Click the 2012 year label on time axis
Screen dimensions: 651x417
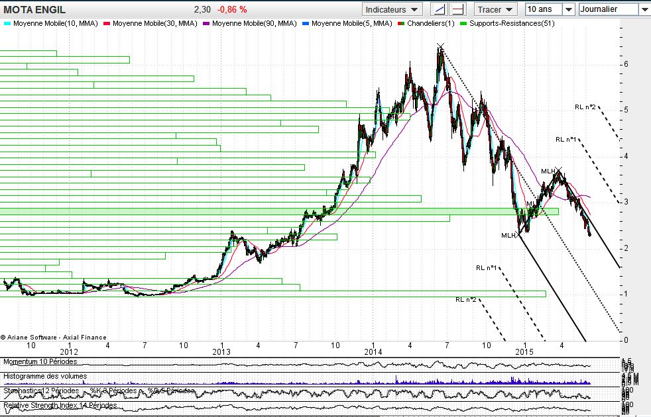[x=69, y=352]
